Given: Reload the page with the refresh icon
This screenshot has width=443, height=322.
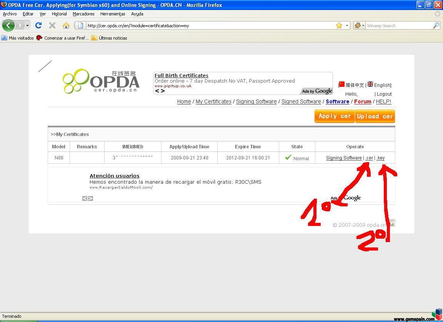Looking at the screenshot, I should [x=38, y=26].
